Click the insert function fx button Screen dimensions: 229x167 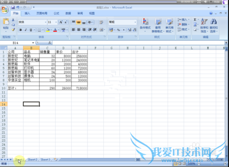(x=50, y=43)
